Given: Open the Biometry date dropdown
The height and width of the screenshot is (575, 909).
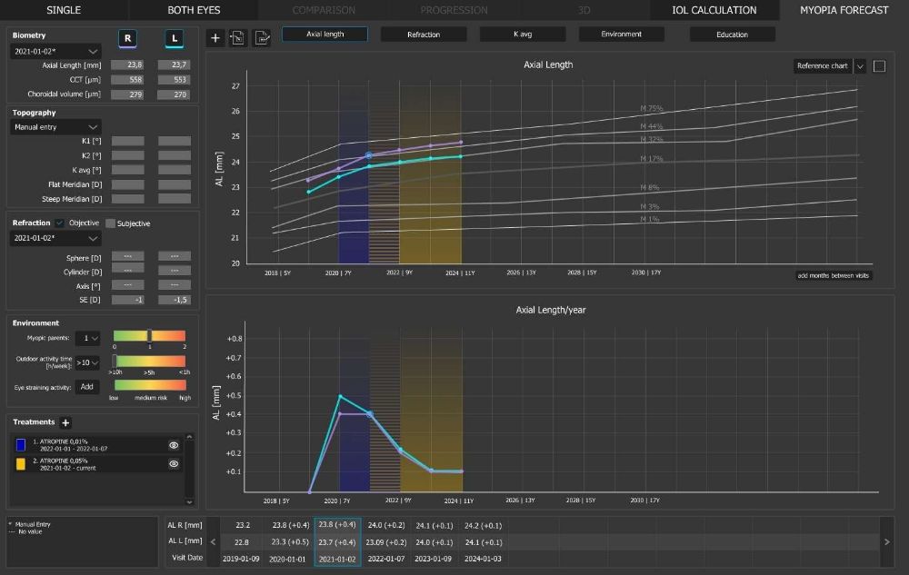Looking at the screenshot, I should 55,52.
